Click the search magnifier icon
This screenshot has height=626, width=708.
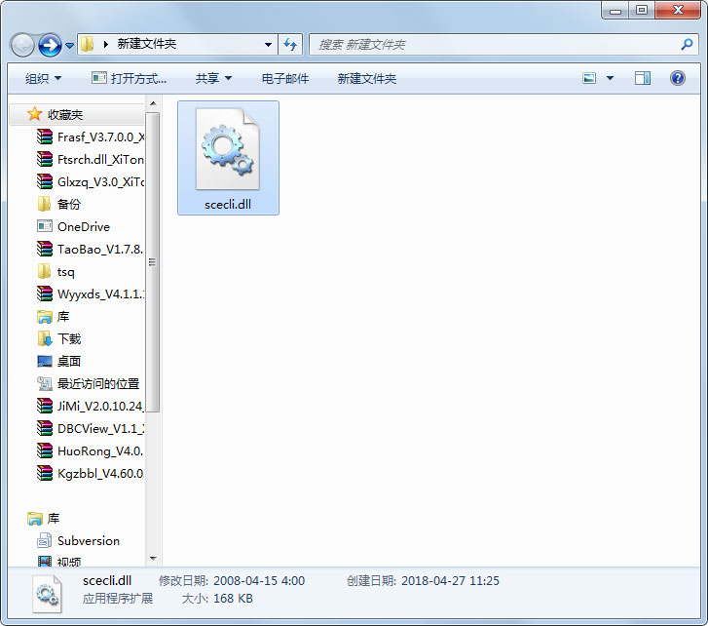click(687, 44)
